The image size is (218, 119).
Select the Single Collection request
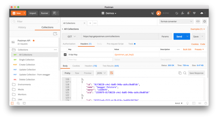pyautogui.click(x=35, y=60)
